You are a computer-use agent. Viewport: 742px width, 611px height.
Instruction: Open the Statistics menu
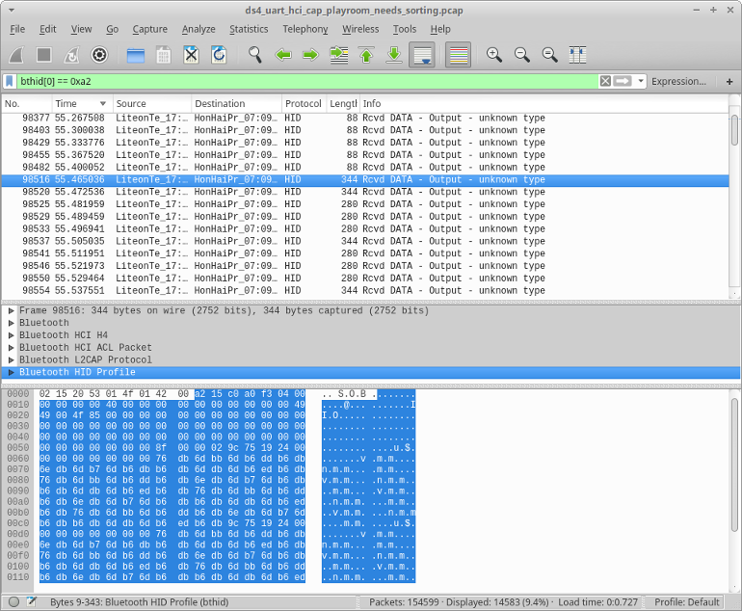click(x=249, y=29)
